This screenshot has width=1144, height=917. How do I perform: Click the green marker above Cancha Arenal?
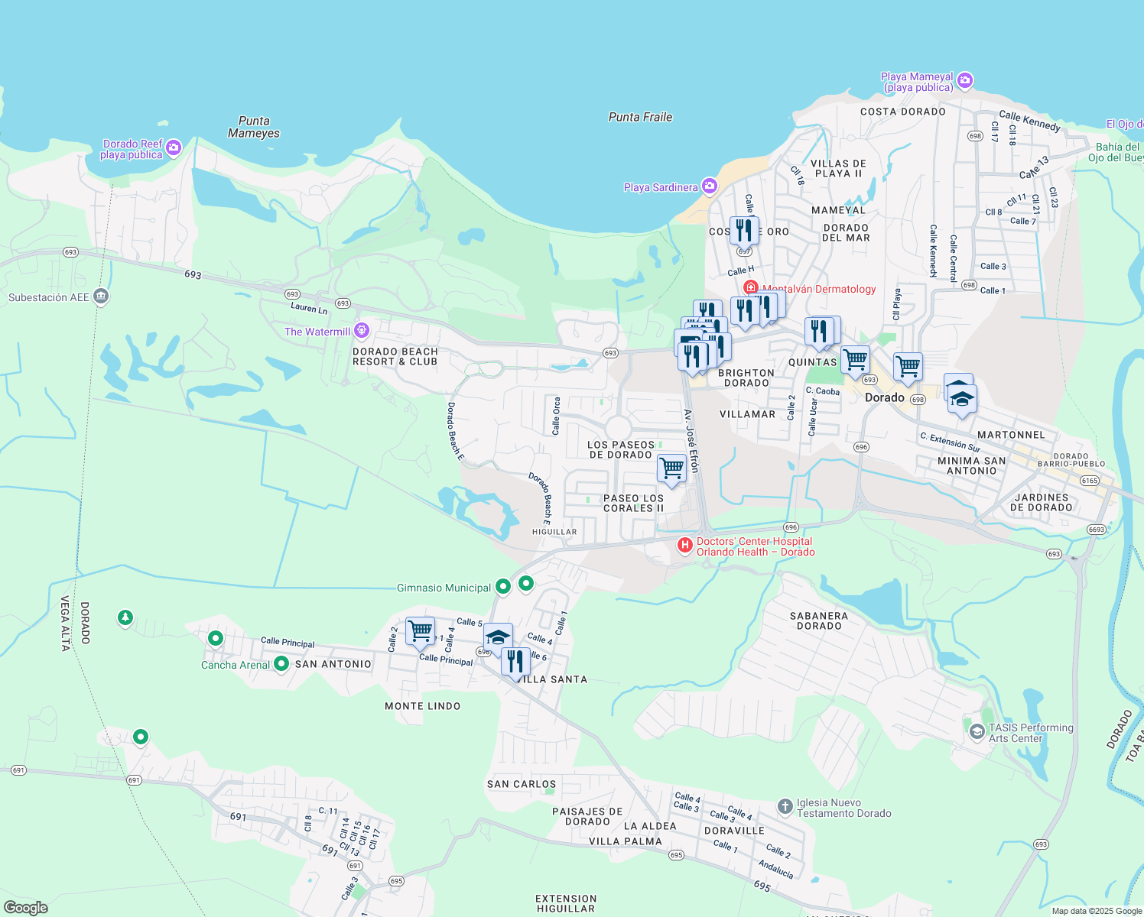point(216,637)
